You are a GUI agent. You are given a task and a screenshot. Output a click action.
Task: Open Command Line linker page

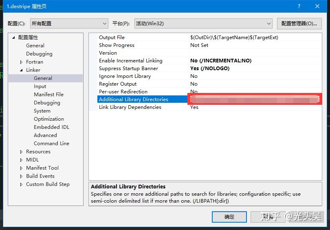click(51, 144)
